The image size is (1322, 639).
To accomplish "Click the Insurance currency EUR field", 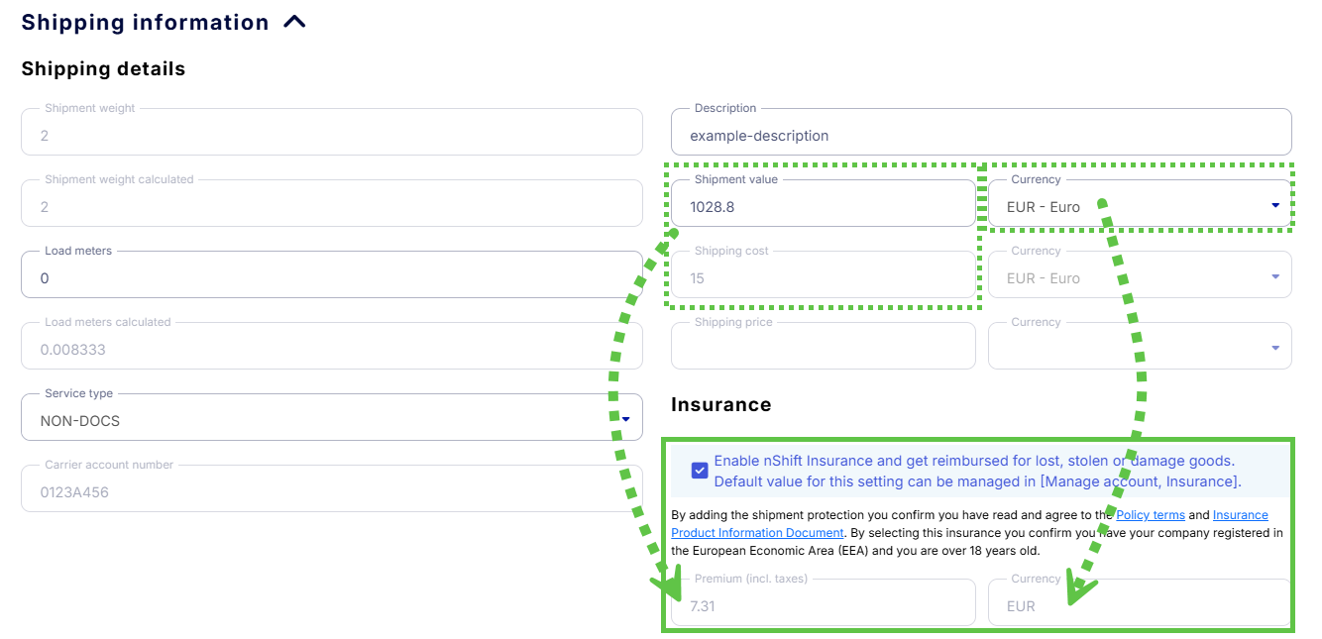I will [x=1140, y=605].
